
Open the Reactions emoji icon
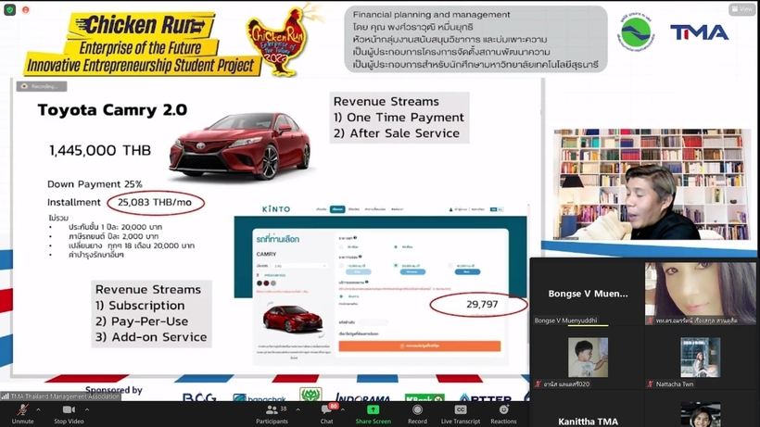point(503,409)
